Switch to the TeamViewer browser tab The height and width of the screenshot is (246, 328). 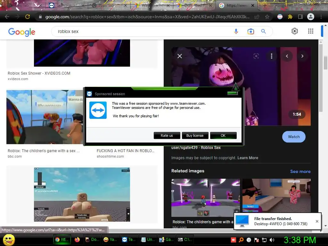click(66, 5)
